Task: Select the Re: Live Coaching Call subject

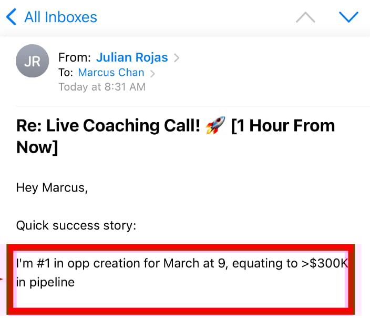Action: pyautogui.click(x=176, y=136)
